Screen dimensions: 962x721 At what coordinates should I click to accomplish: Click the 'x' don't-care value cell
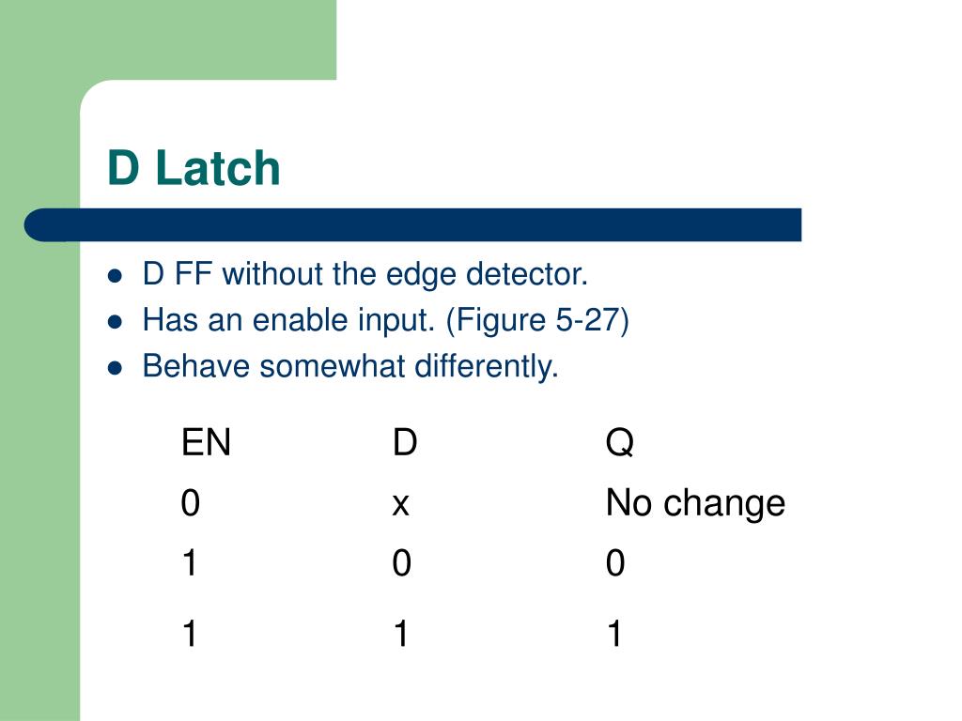pyautogui.click(x=400, y=506)
